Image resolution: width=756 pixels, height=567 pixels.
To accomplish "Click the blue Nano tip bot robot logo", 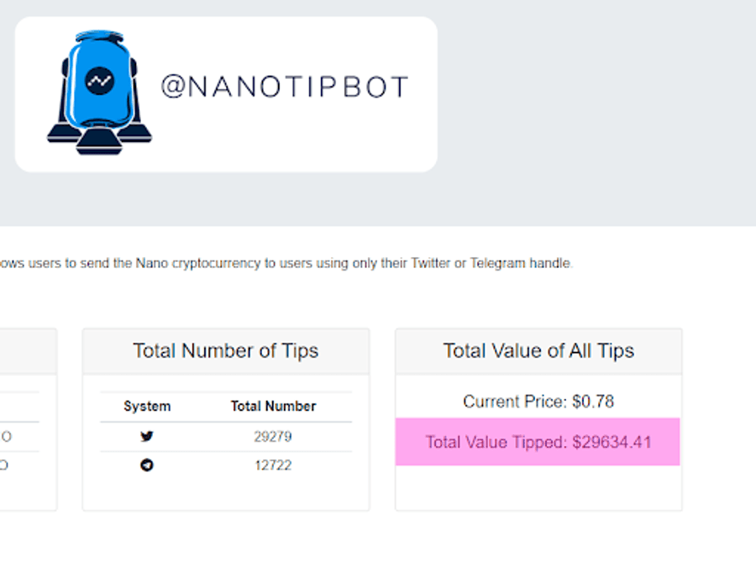I will tap(99, 92).
